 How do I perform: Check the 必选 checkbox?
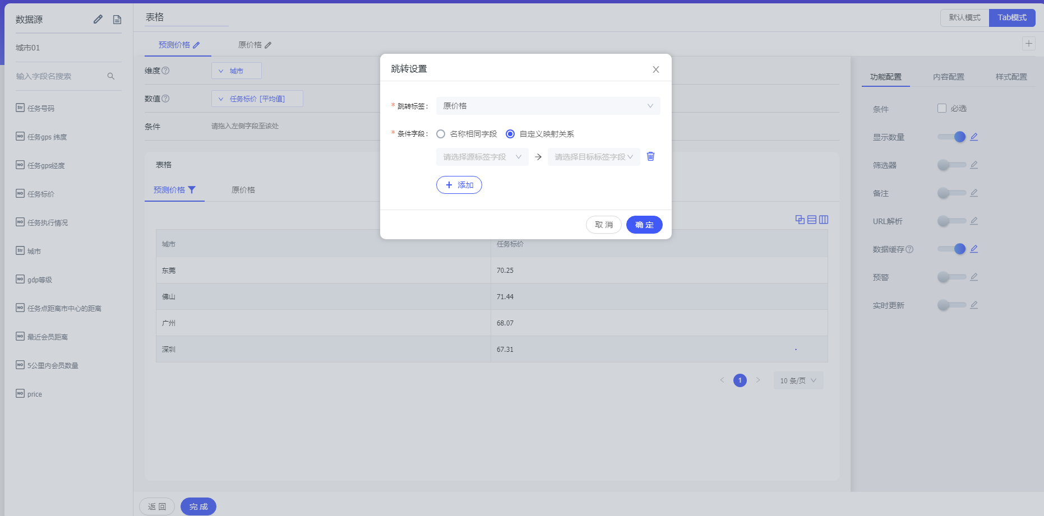click(x=942, y=108)
